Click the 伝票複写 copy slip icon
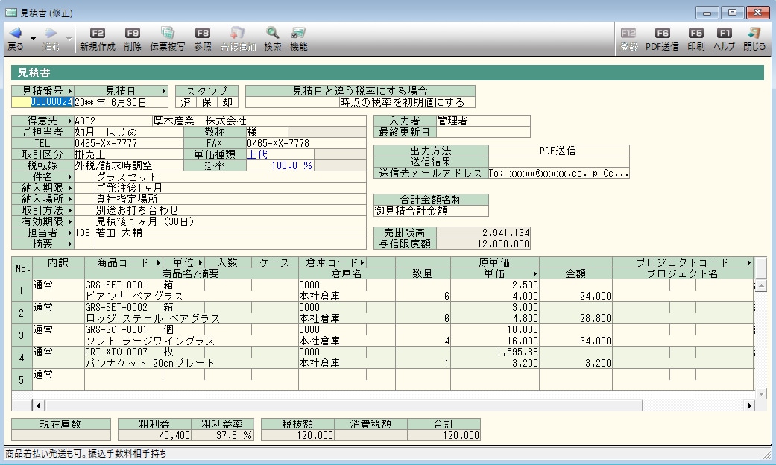 tap(168, 34)
